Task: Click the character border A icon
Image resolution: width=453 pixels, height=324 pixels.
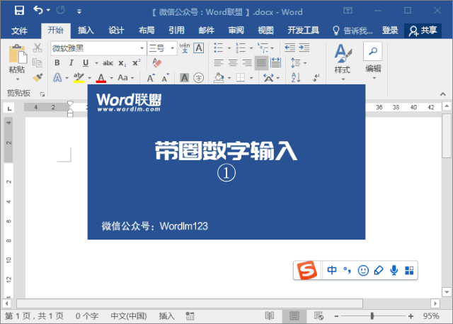Action: pyautogui.click(x=199, y=48)
